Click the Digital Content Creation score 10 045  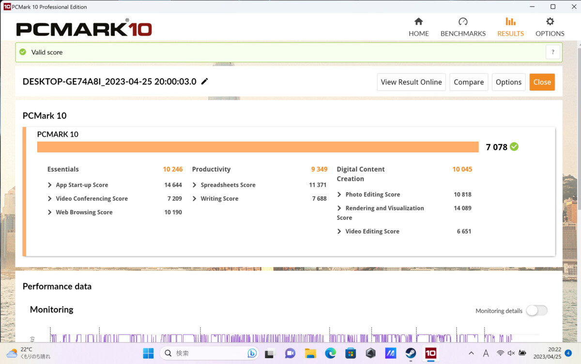pyautogui.click(x=462, y=169)
